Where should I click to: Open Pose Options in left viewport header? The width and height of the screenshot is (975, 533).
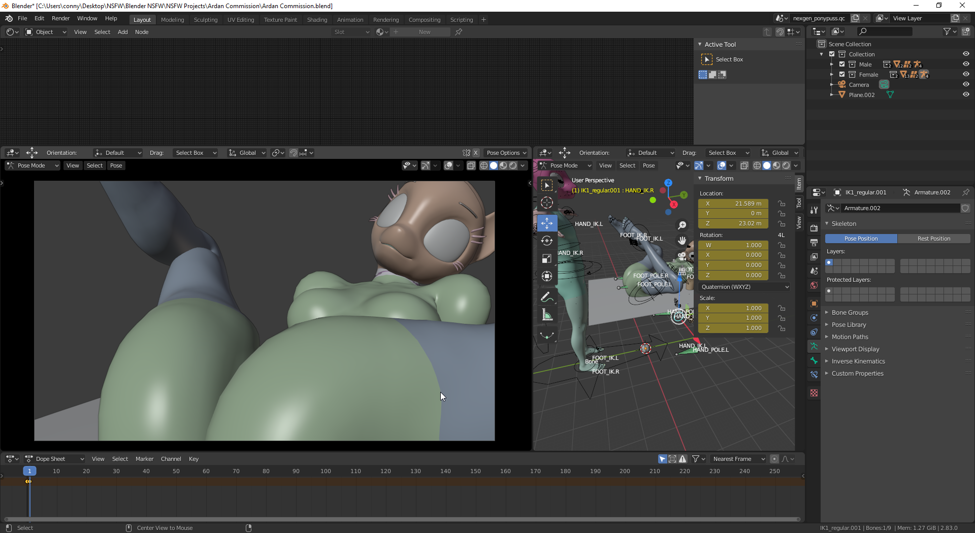pos(506,153)
